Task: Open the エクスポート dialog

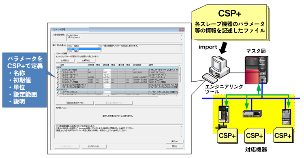Action: tap(94, 146)
